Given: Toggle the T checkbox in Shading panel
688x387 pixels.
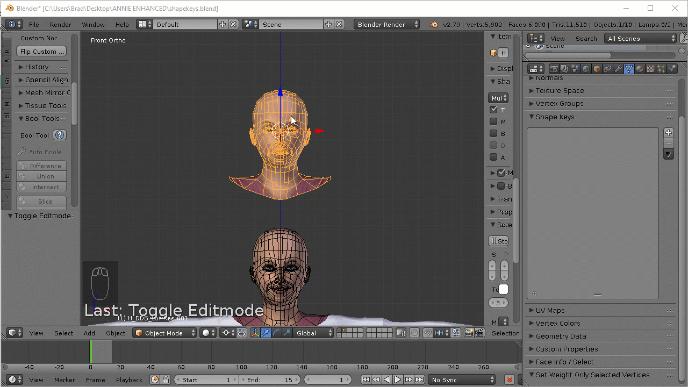Looking at the screenshot, I should point(493,110).
